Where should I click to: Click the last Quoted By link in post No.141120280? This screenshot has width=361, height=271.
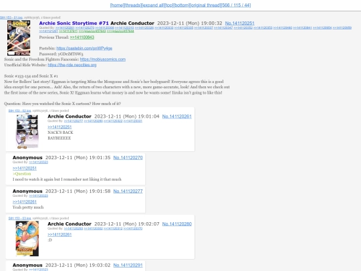(133, 229)
